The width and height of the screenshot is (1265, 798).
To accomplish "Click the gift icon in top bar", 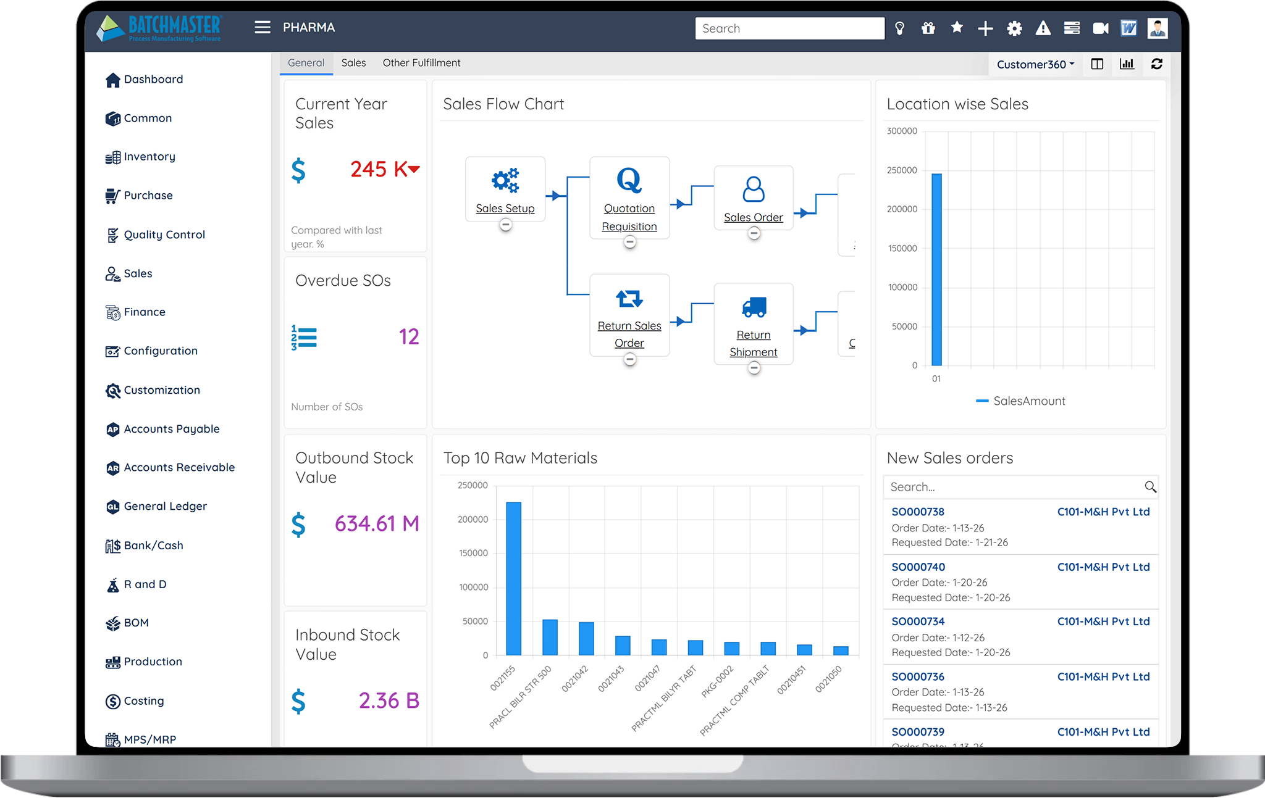I will click(x=928, y=28).
